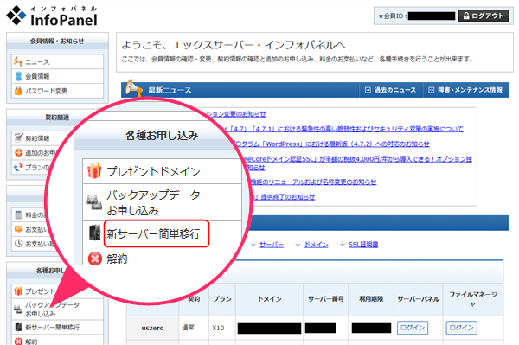Image resolution: width=519 pixels, height=345 pixels.
Task: Open the ジョン変更のお知らせ news link
Action: [236, 114]
